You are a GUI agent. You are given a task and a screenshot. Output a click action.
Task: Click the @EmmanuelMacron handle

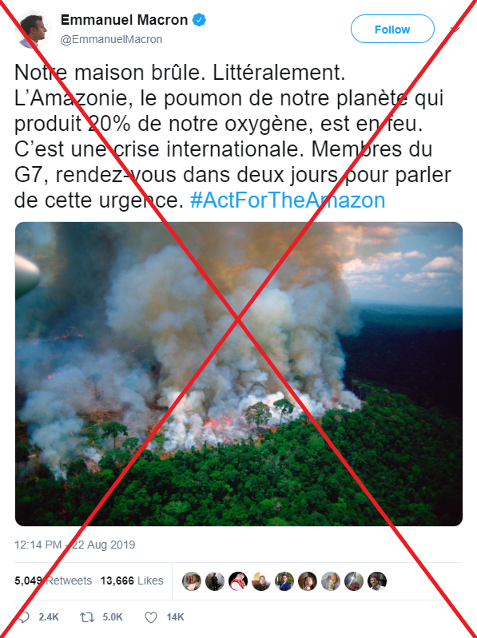click(111, 39)
